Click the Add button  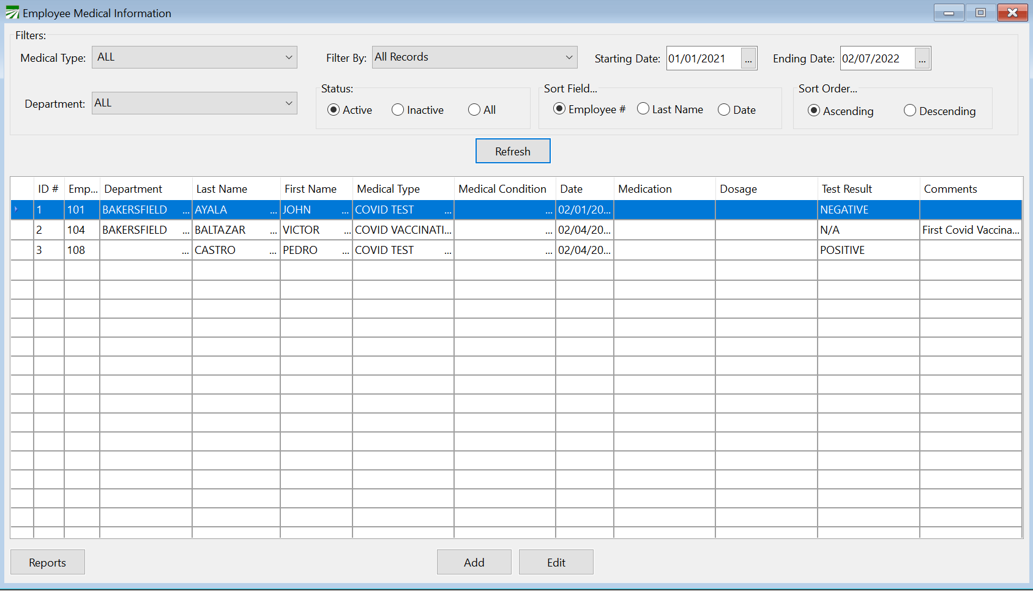pos(474,562)
